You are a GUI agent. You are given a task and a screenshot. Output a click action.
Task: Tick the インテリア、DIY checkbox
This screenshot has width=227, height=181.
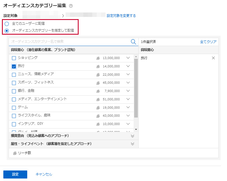[14, 124]
